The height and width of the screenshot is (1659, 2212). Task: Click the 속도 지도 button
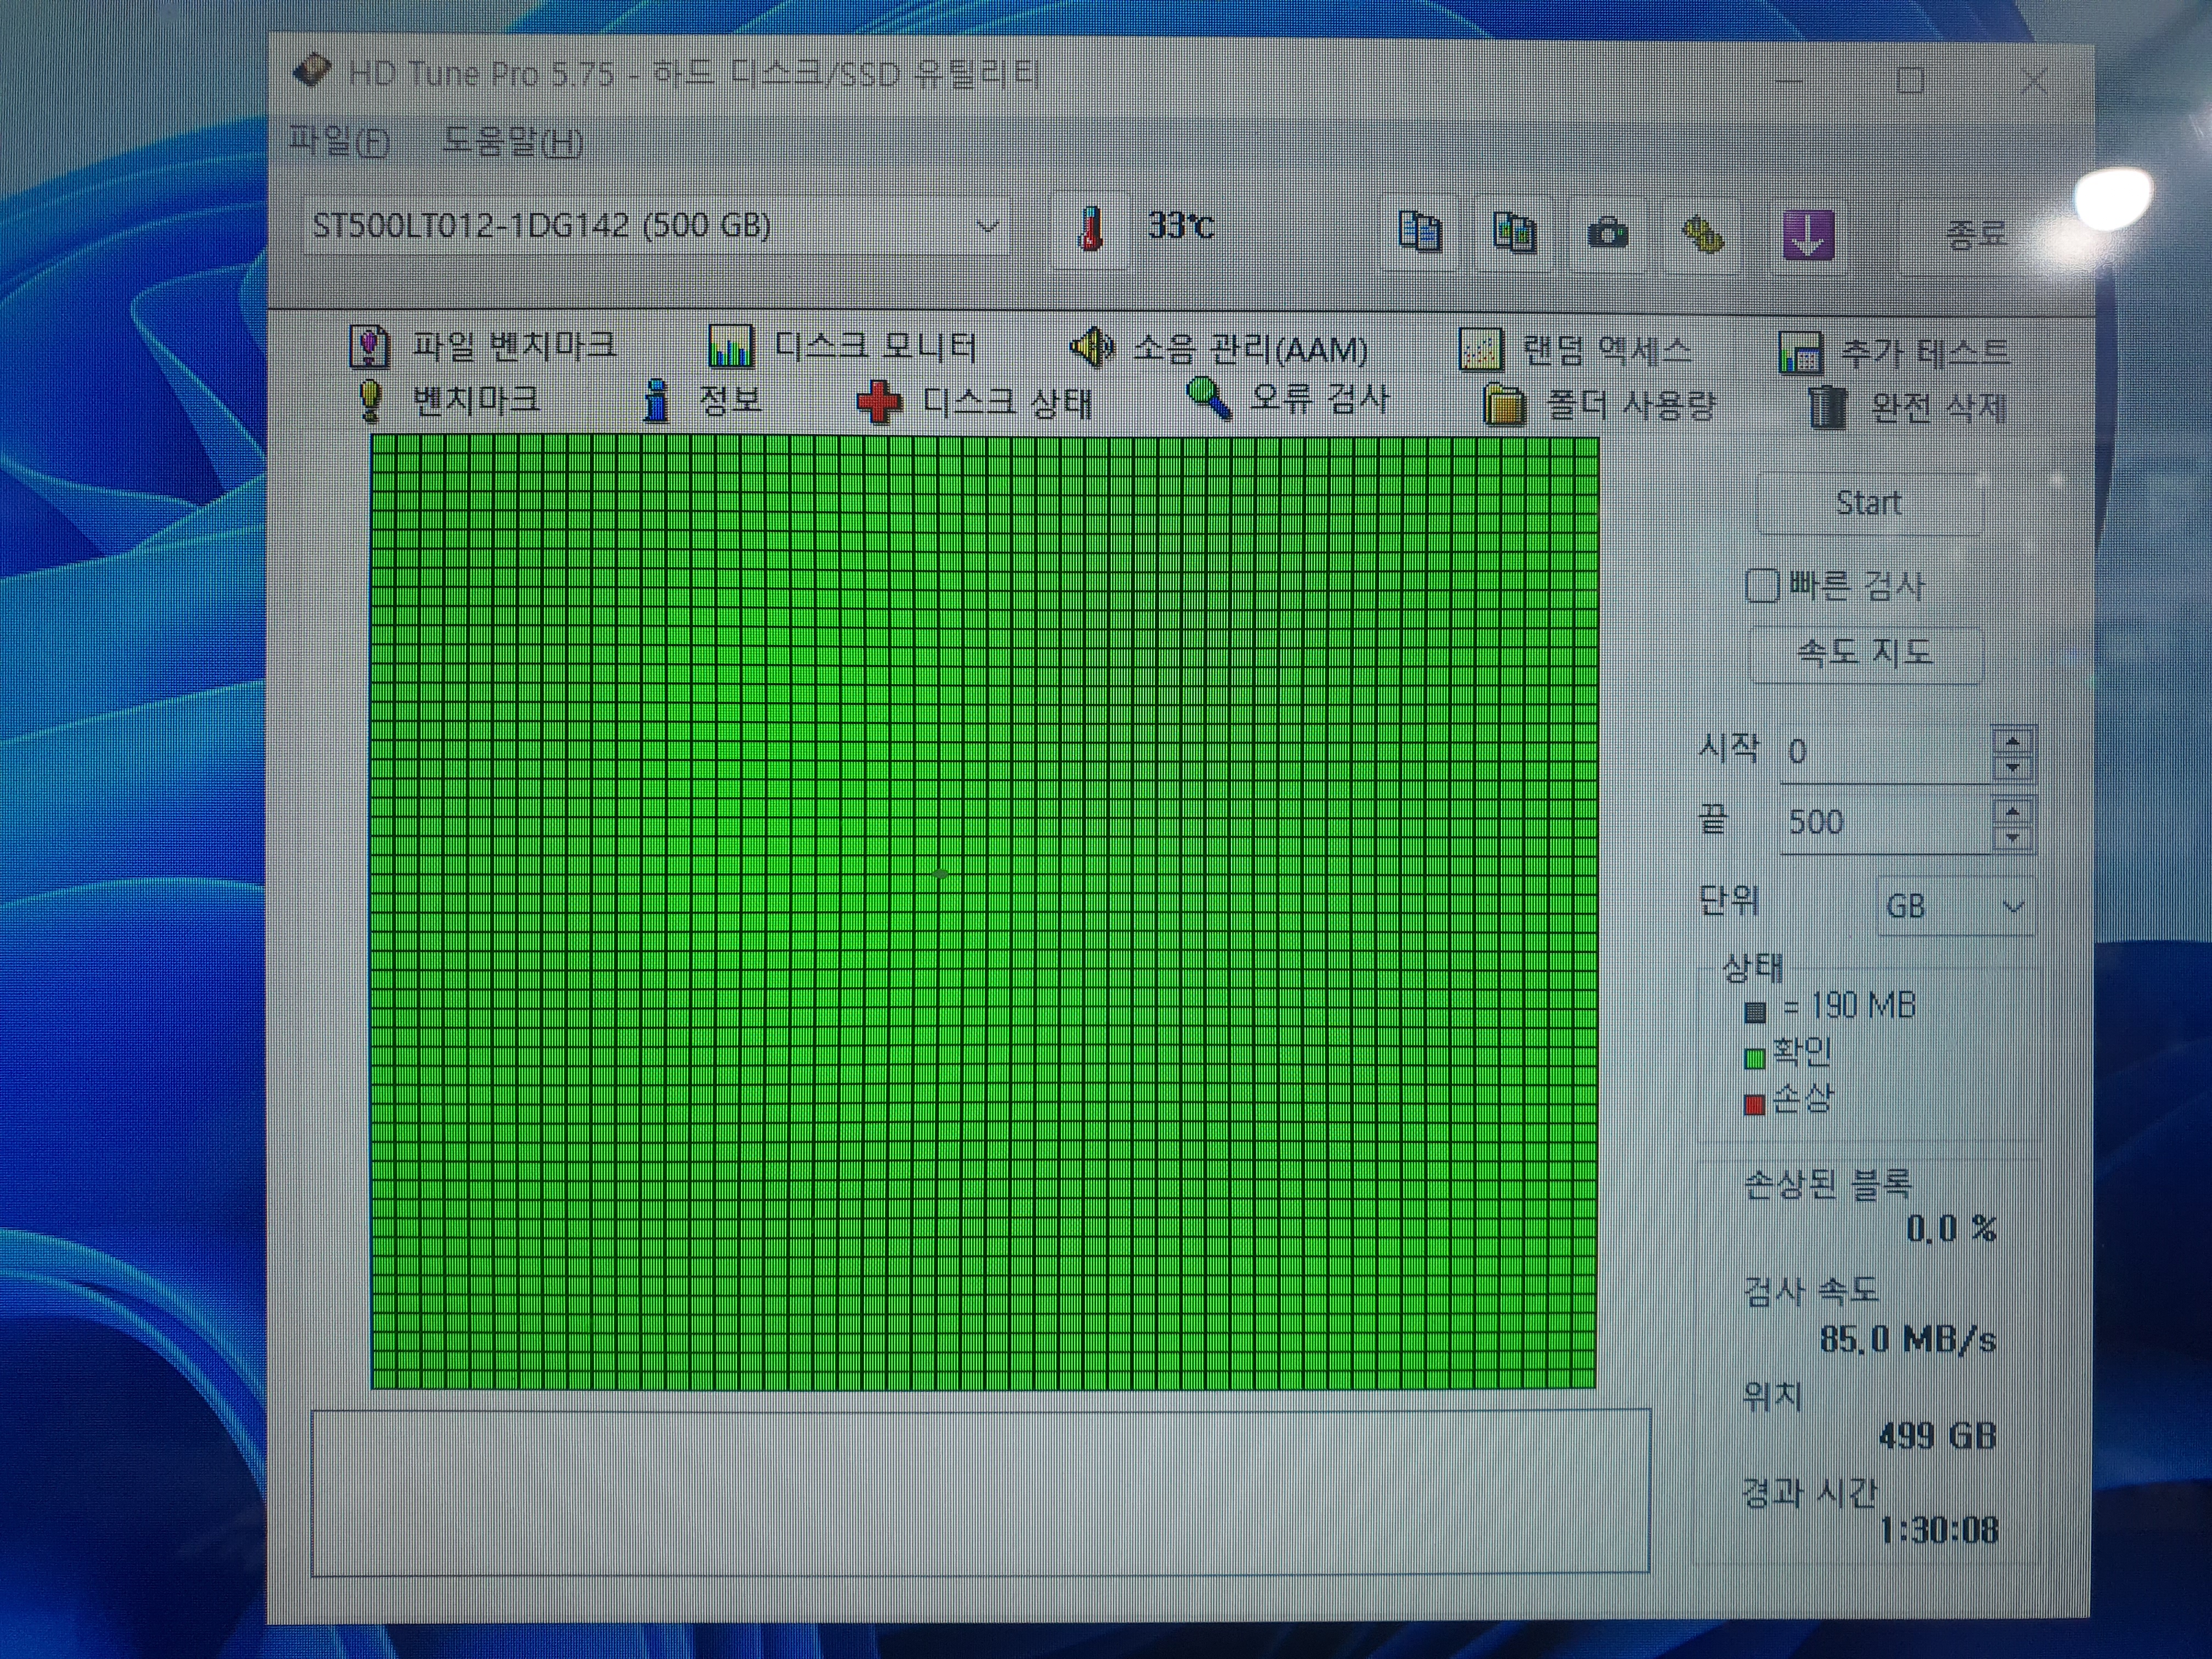[x=1865, y=654]
